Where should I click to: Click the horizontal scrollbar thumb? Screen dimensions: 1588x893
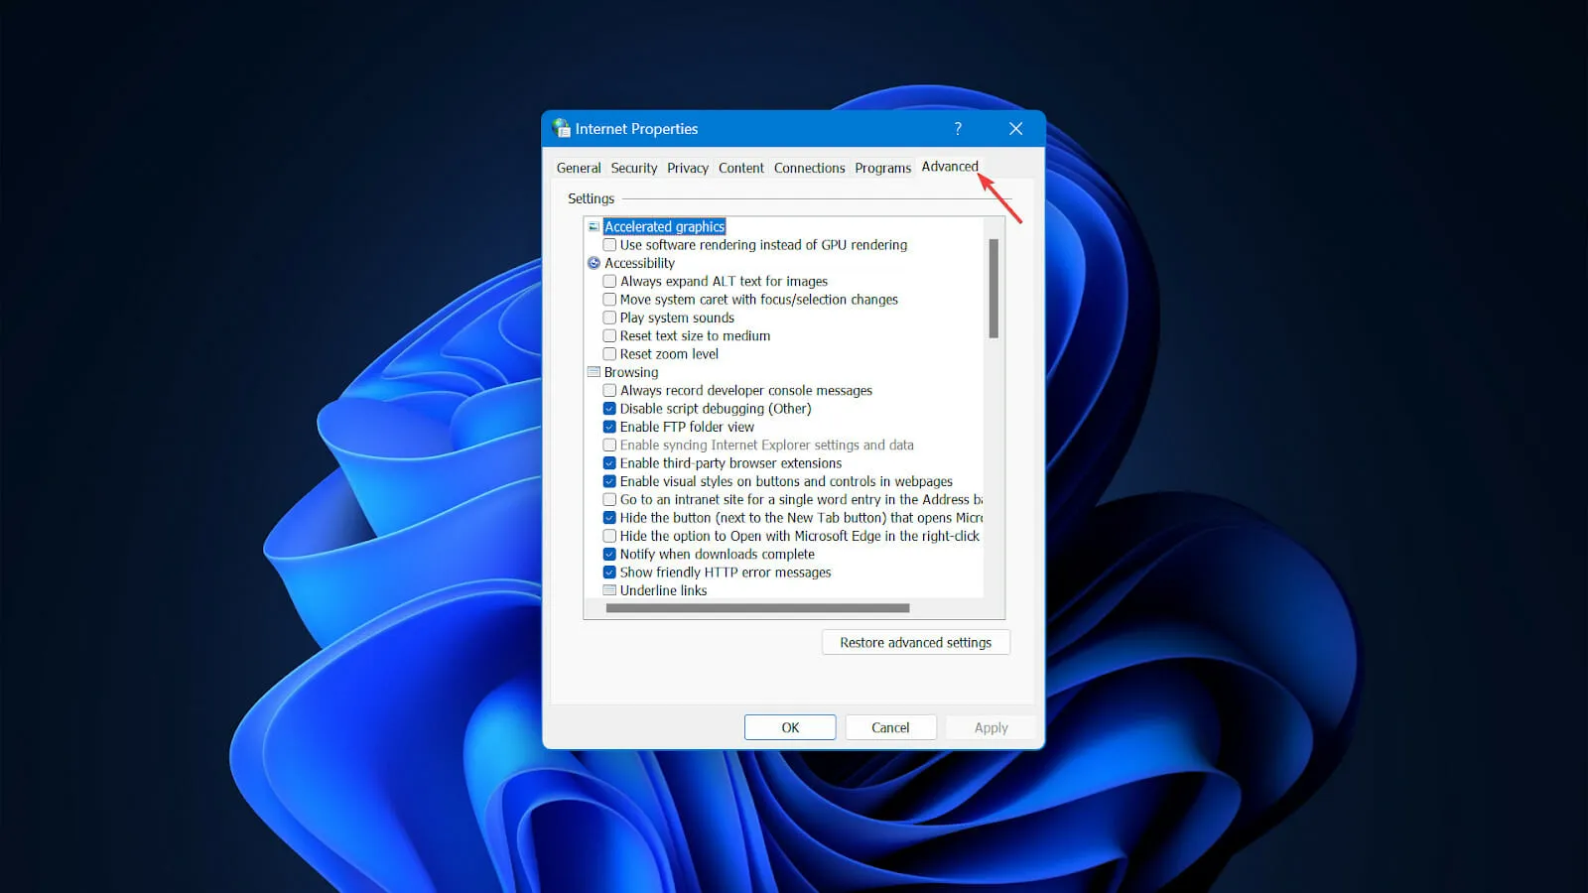[x=757, y=608]
